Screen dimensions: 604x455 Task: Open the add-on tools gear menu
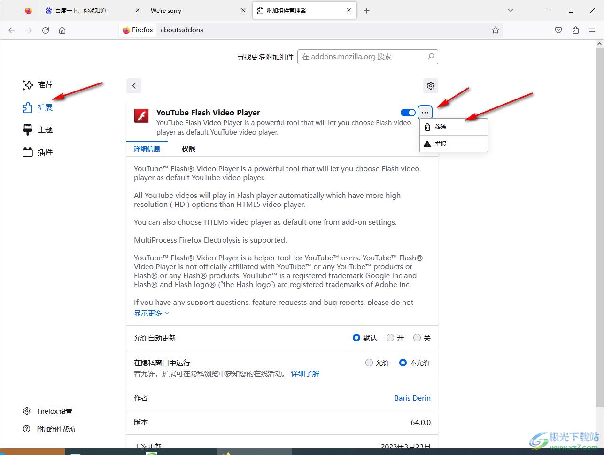[x=431, y=86]
